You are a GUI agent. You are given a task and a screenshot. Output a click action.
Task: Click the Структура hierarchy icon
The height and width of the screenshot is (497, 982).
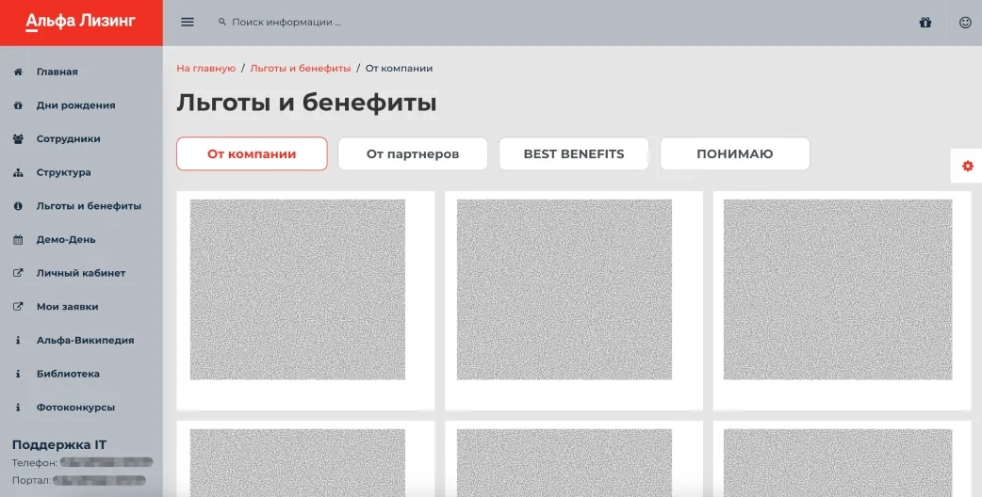18,173
